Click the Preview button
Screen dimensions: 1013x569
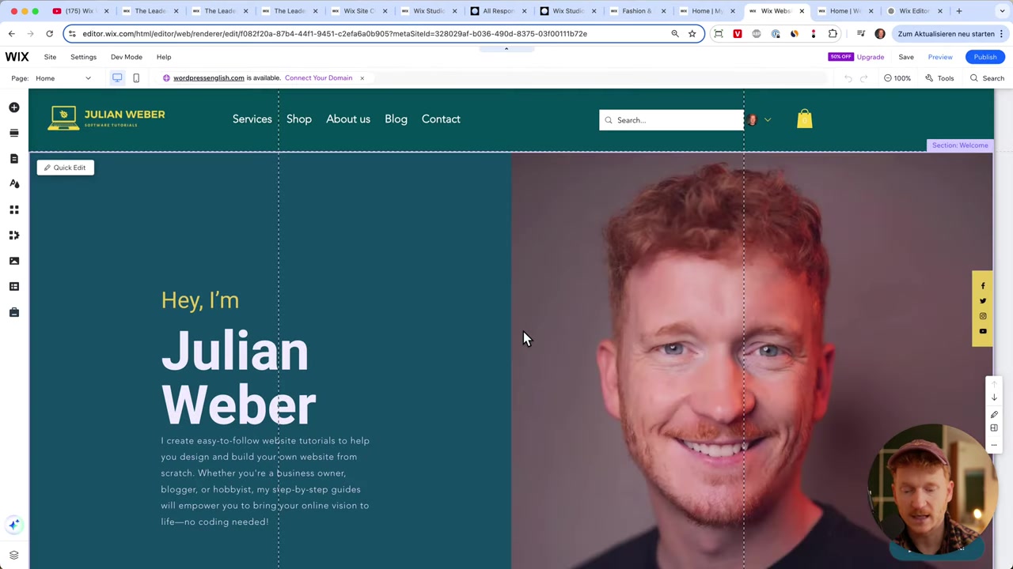[940, 57]
